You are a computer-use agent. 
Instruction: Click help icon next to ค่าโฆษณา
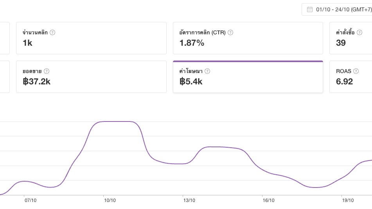pos(207,71)
